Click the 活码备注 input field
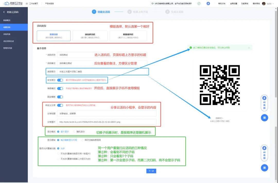 pos(102,63)
